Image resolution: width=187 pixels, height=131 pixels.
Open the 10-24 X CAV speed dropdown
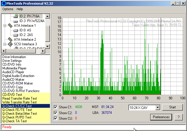click(x=158, y=108)
